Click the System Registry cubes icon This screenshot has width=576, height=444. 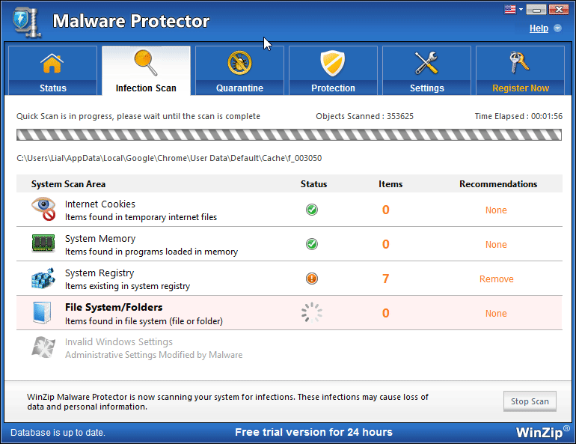[43, 279]
